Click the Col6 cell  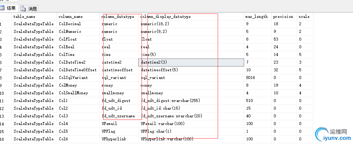pos(78,139)
